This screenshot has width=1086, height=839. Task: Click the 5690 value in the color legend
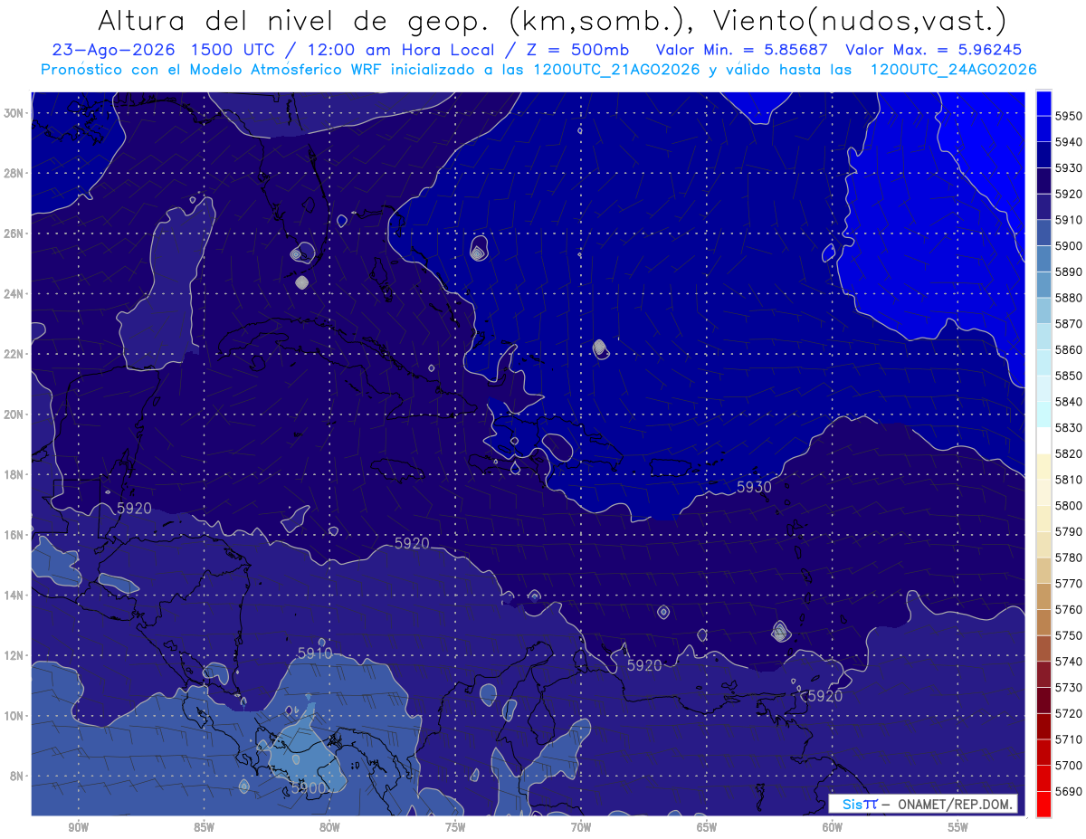1069,791
